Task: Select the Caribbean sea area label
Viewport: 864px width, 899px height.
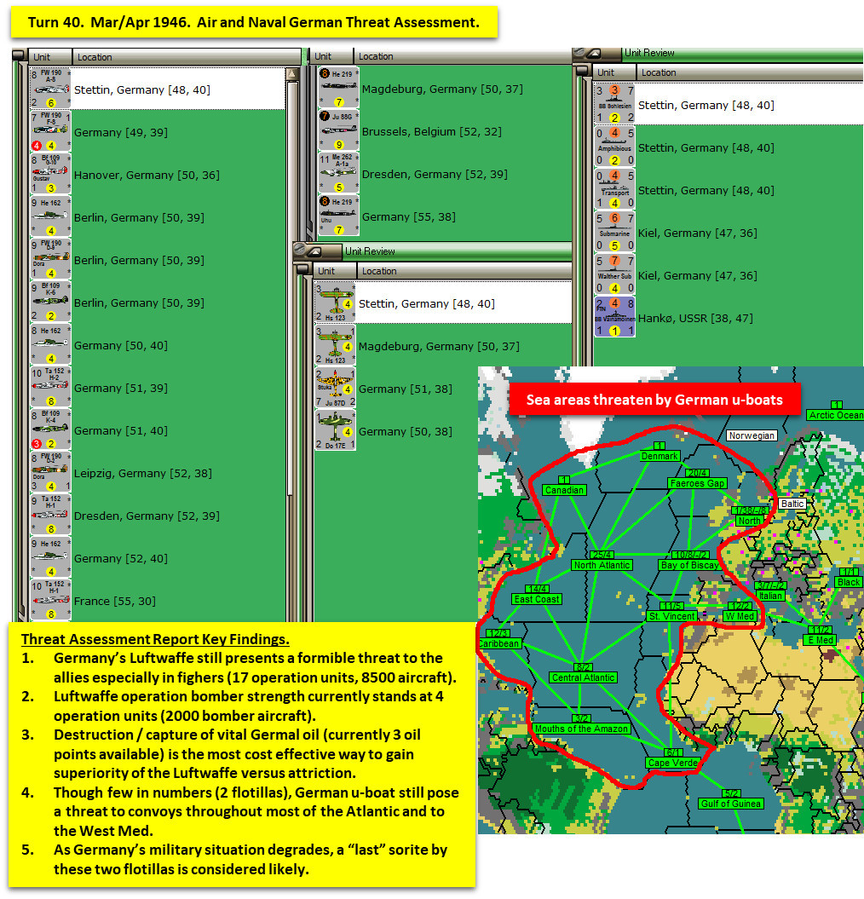Action: pos(498,643)
